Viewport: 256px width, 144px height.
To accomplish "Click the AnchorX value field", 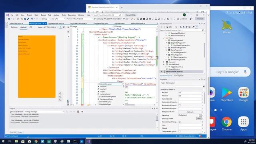I will point(190,92).
